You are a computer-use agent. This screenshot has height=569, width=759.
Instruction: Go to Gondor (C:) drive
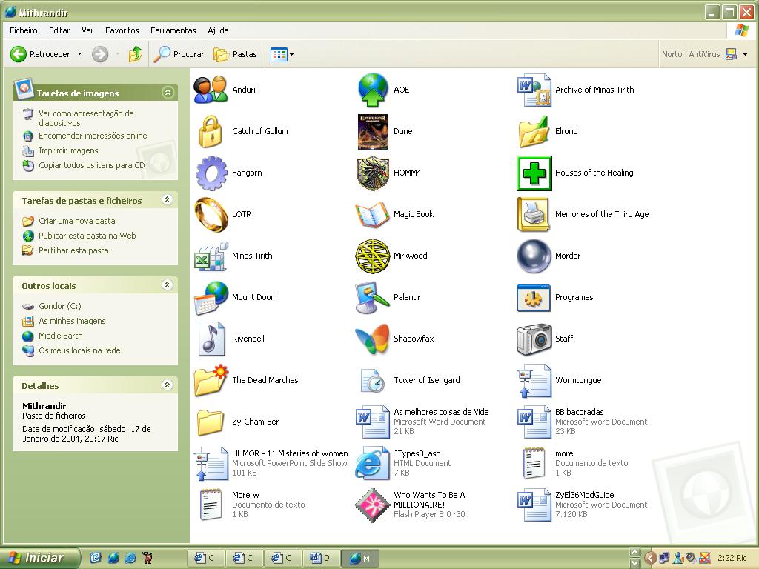point(60,306)
